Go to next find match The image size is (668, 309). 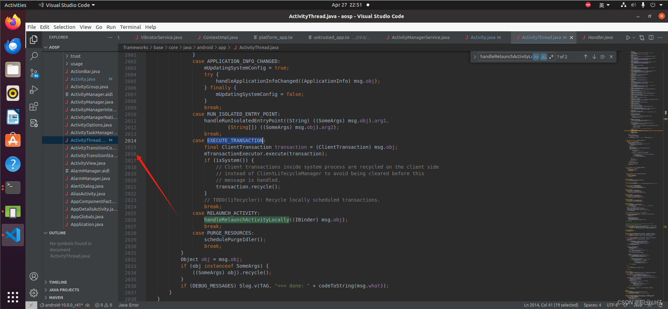pos(594,57)
